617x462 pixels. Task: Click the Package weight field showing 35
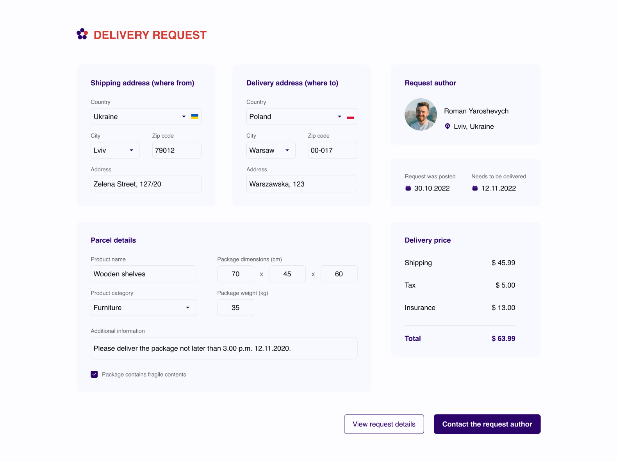coord(235,307)
